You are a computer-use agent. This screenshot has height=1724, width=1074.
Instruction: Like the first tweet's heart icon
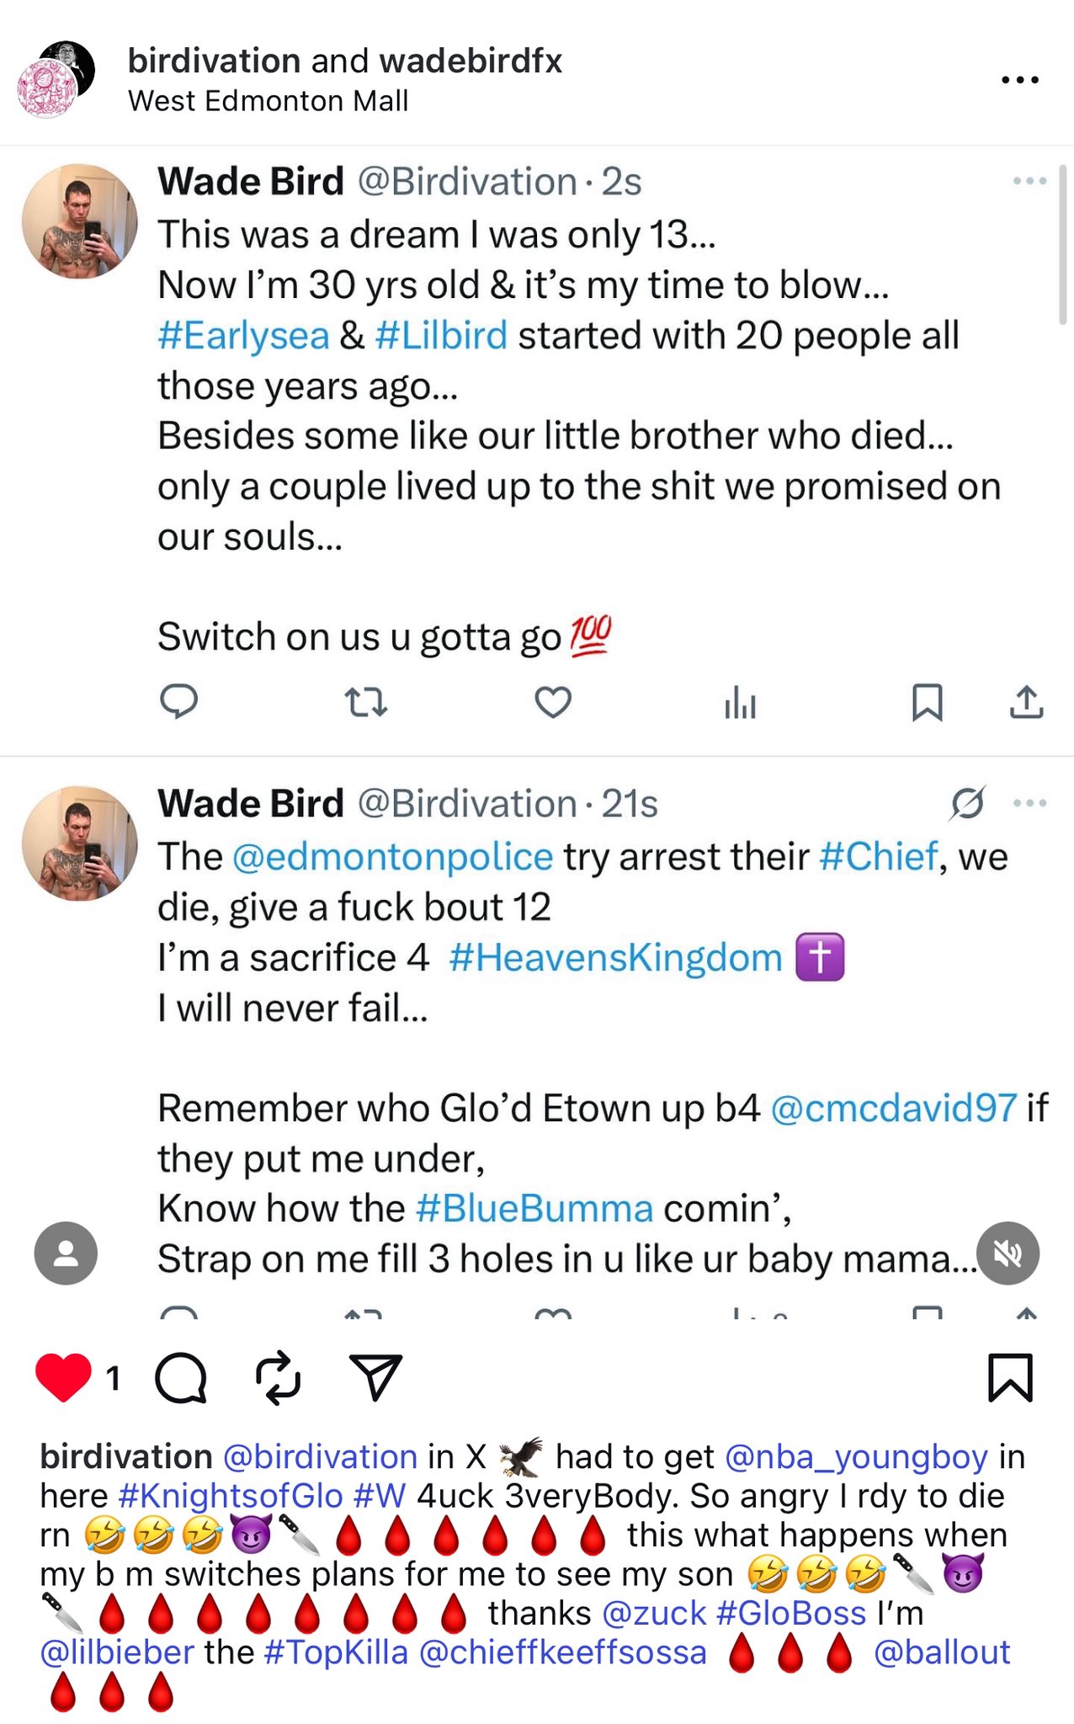[x=553, y=701]
